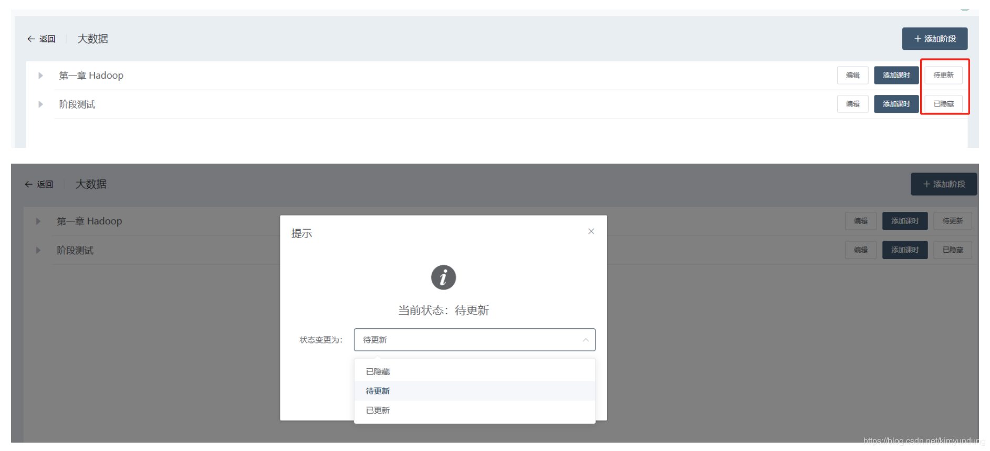Click the 待更新 status button in the top panel
The width and height of the screenshot is (990, 451).
tap(943, 75)
